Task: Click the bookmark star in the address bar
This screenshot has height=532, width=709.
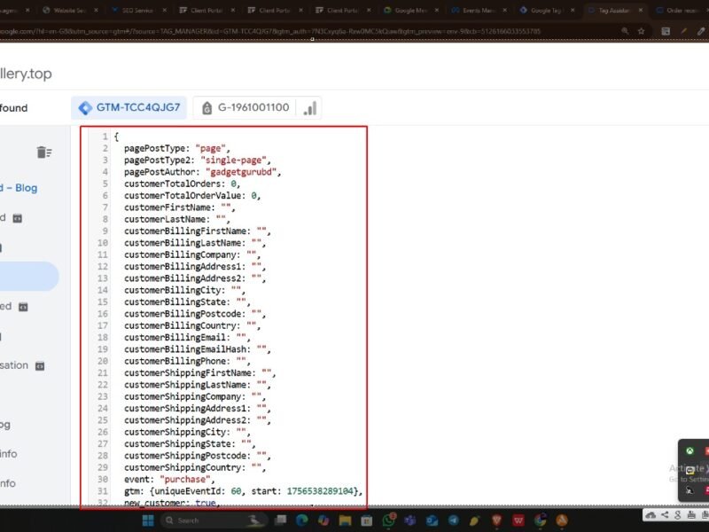Action: (641, 30)
